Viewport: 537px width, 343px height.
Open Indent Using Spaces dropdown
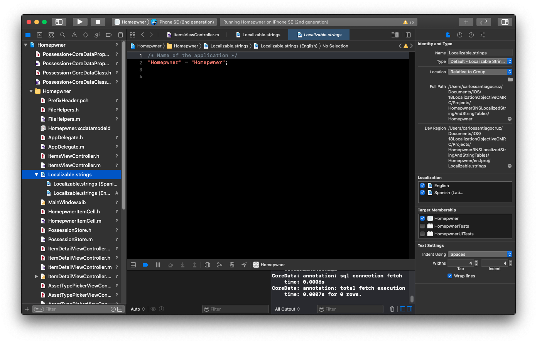(480, 254)
